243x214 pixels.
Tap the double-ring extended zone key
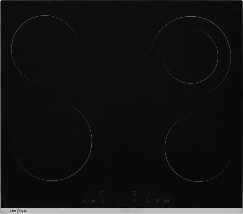click(x=134, y=193)
